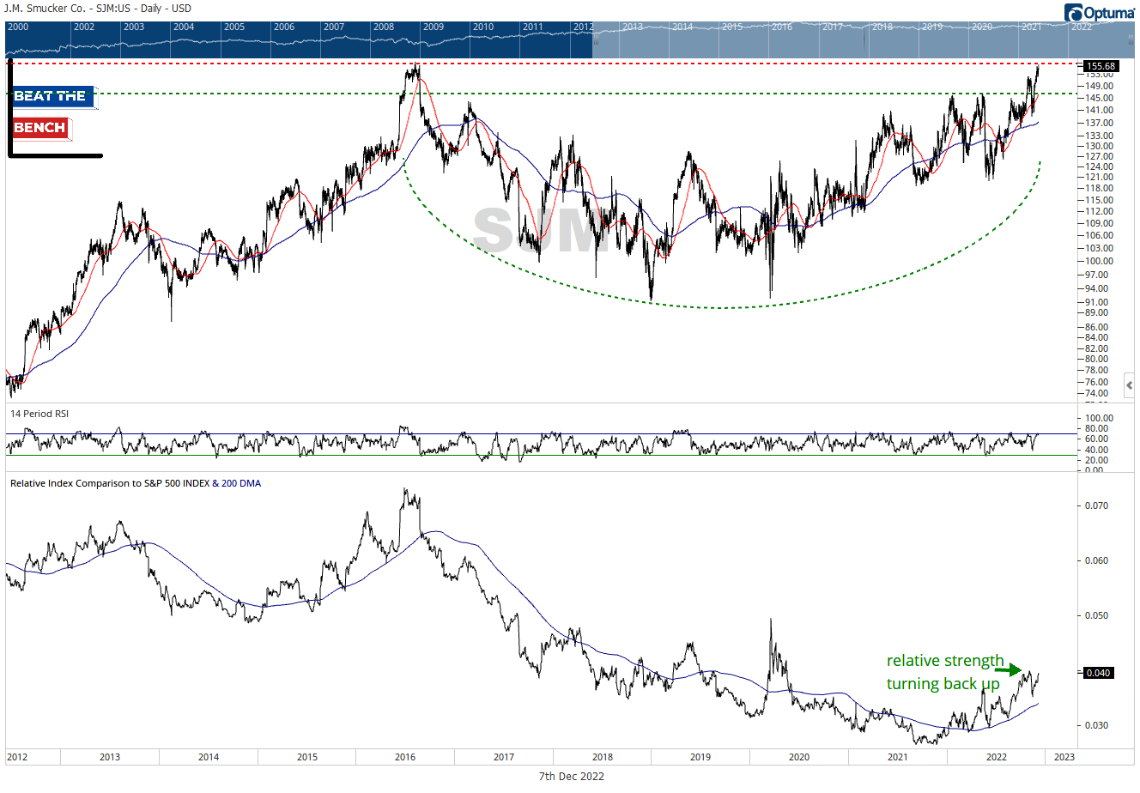Image resolution: width=1140 pixels, height=793 pixels.
Task: Click the 'relative strength turning back up' annotation
Action: [x=945, y=672]
